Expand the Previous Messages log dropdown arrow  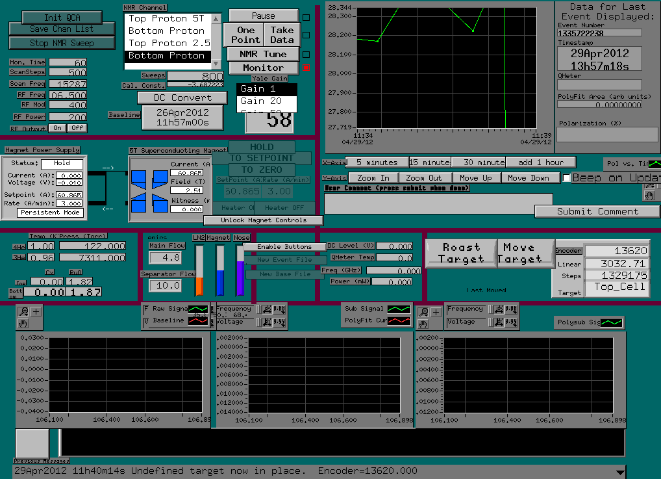pyautogui.click(x=620, y=473)
